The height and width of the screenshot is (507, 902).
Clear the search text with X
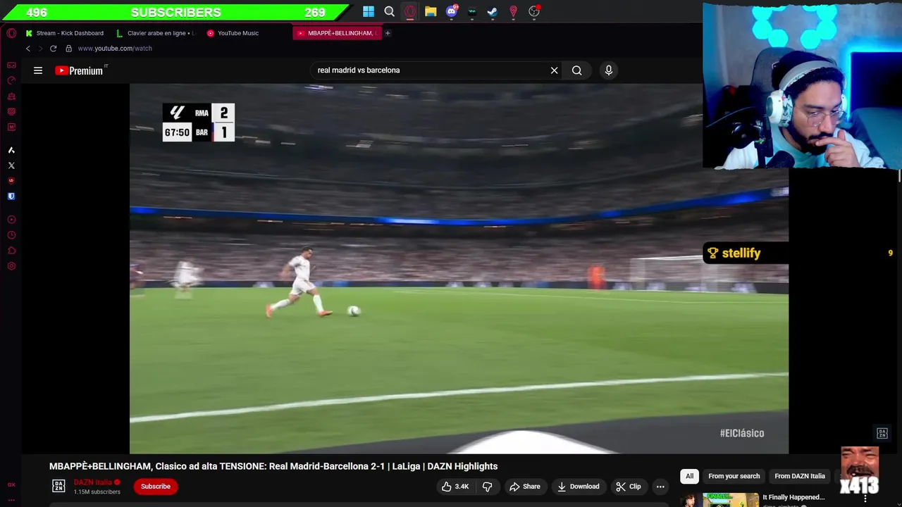click(x=554, y=70)
